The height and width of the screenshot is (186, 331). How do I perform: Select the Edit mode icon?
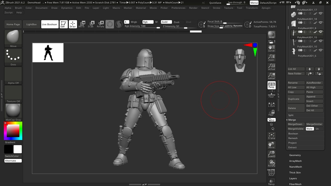64,24
